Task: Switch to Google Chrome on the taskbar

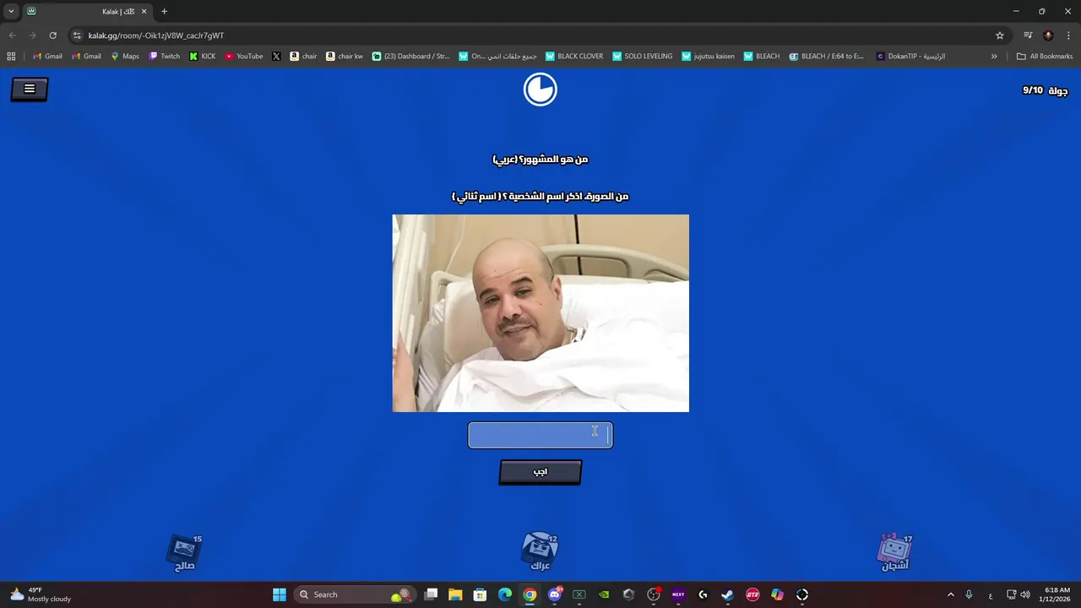Action: [x=530, y=594]
